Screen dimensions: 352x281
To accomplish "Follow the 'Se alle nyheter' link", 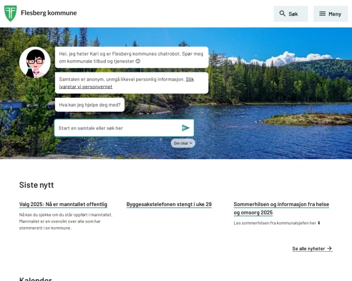I will click(x=312, y=248).
